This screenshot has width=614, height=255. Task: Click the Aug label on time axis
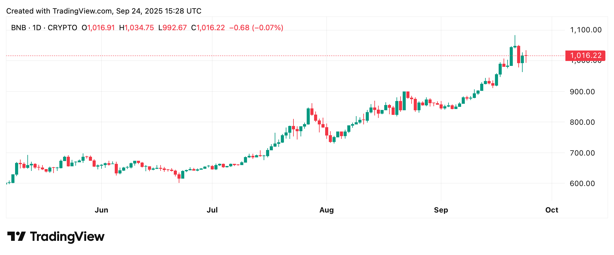pos(326,210)
